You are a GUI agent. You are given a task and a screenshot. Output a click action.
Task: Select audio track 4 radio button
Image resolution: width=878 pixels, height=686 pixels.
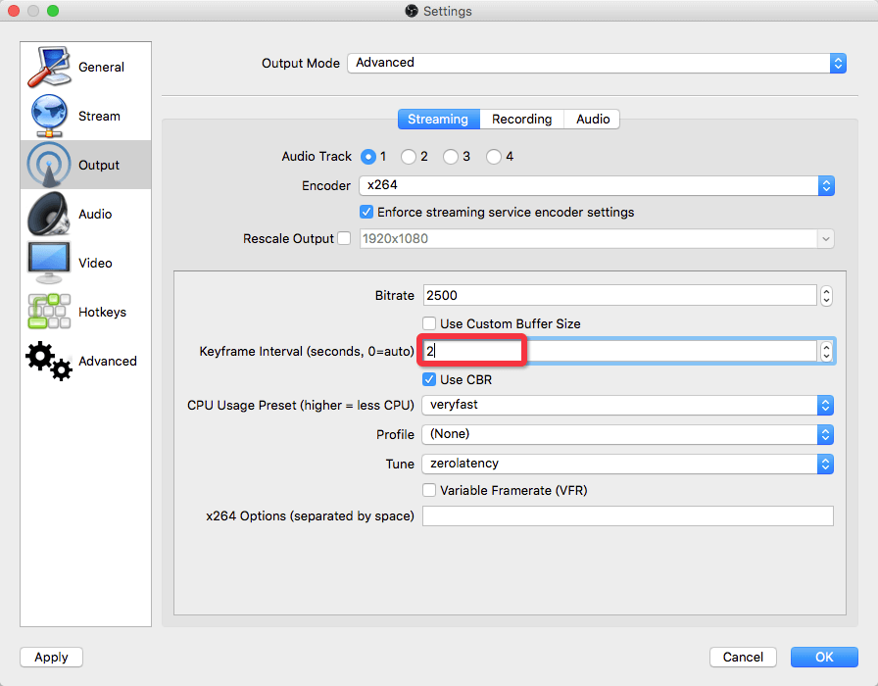tap(493, 157)
